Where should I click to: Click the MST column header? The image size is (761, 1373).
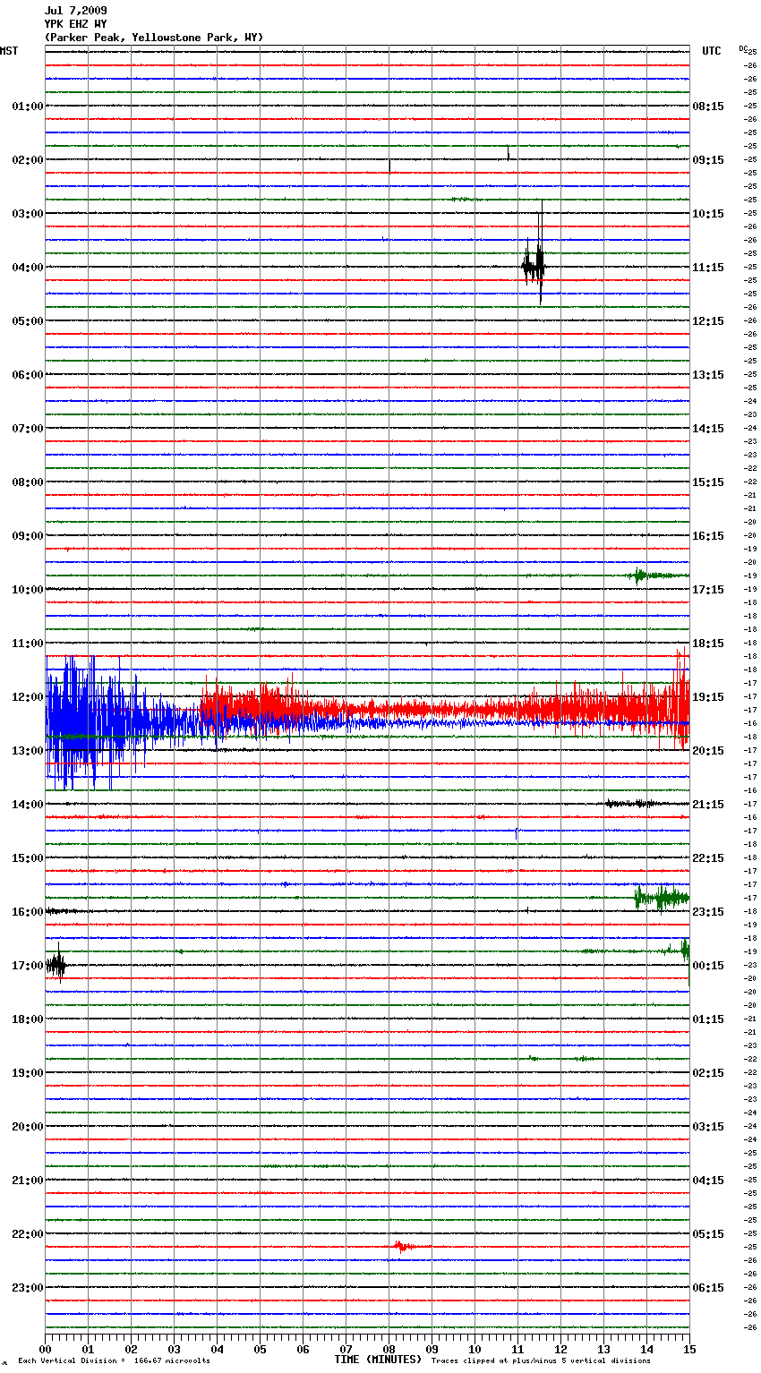click(x=9, y=51)
